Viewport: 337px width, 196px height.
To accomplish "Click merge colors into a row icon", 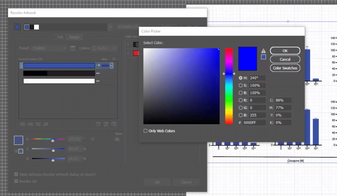I will [22, 124].
